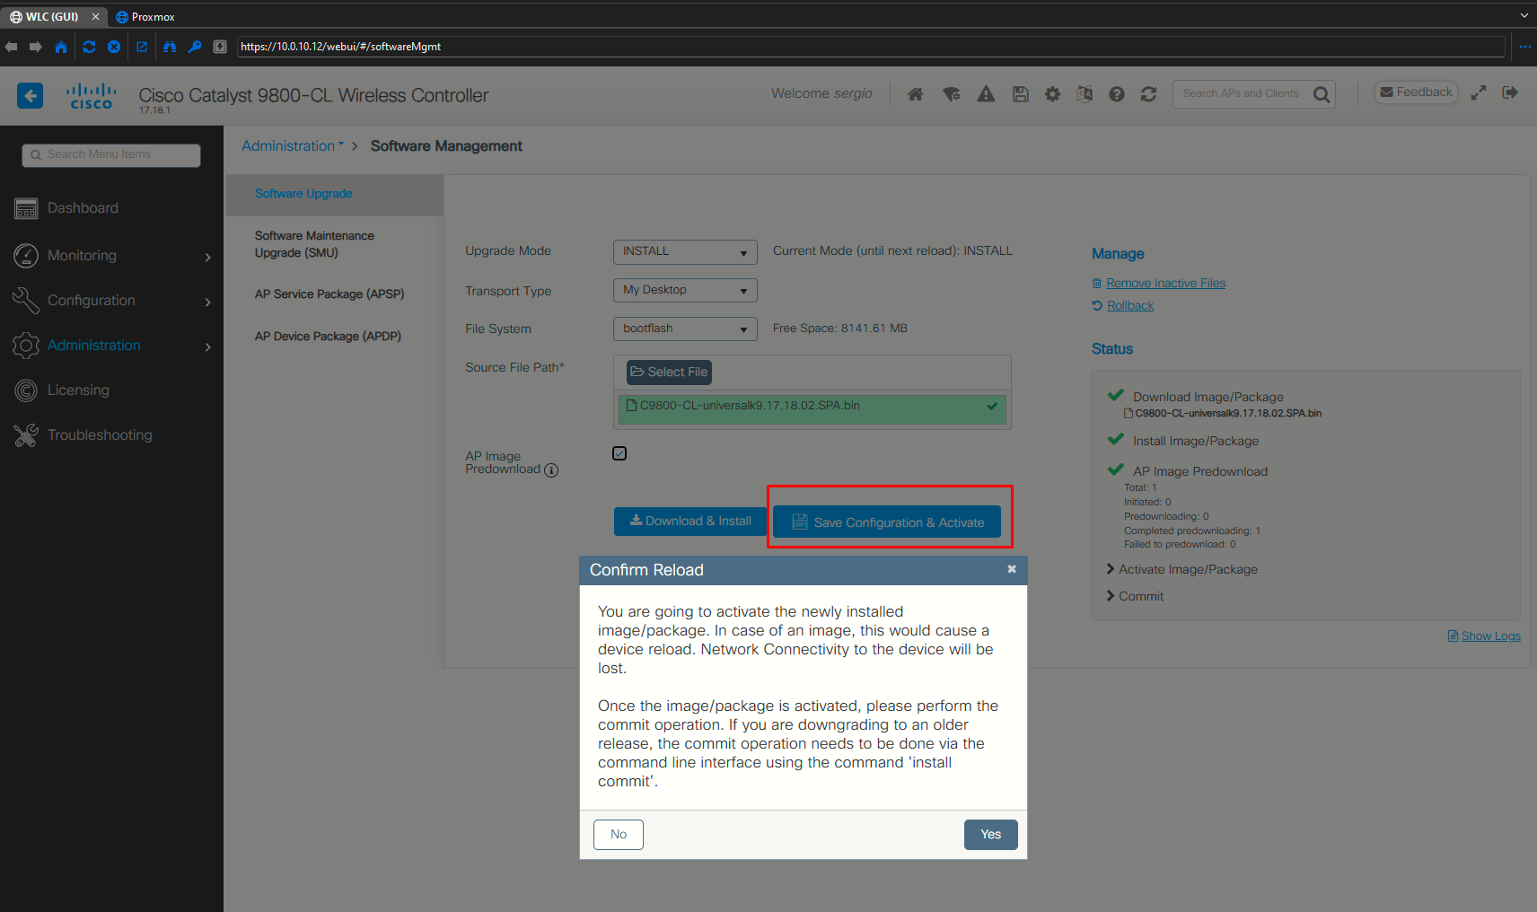
Task: Open the Administration breadcrumb dropdown
Action: [293, 145]
